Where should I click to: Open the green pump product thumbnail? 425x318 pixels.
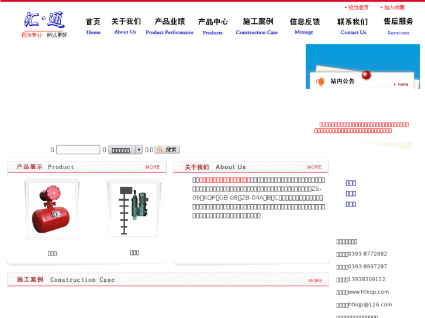coord(134,209)
